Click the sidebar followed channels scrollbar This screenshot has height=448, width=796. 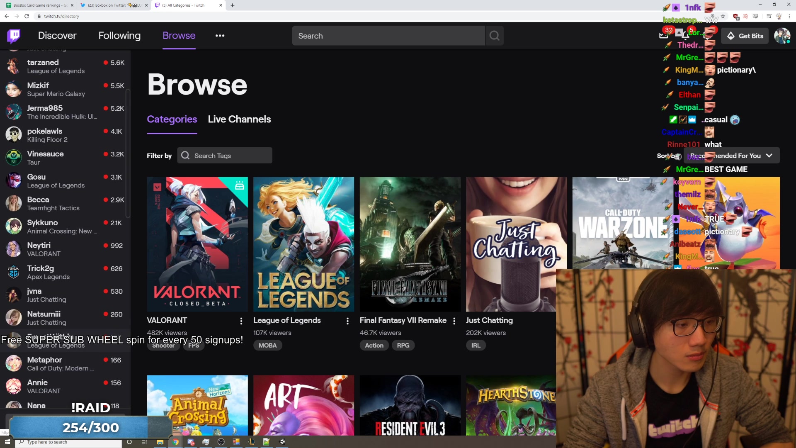pos(128,153)
